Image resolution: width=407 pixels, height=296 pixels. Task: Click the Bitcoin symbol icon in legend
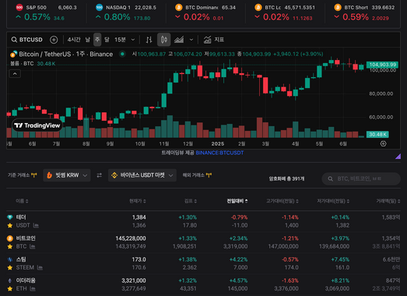click(x=13, y=54)
